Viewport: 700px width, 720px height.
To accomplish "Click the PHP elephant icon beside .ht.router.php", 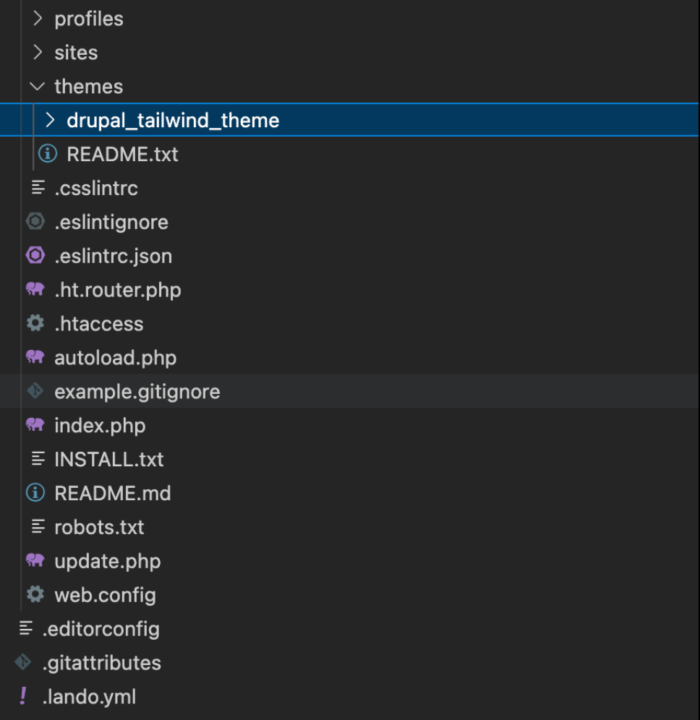I will 35,289.
